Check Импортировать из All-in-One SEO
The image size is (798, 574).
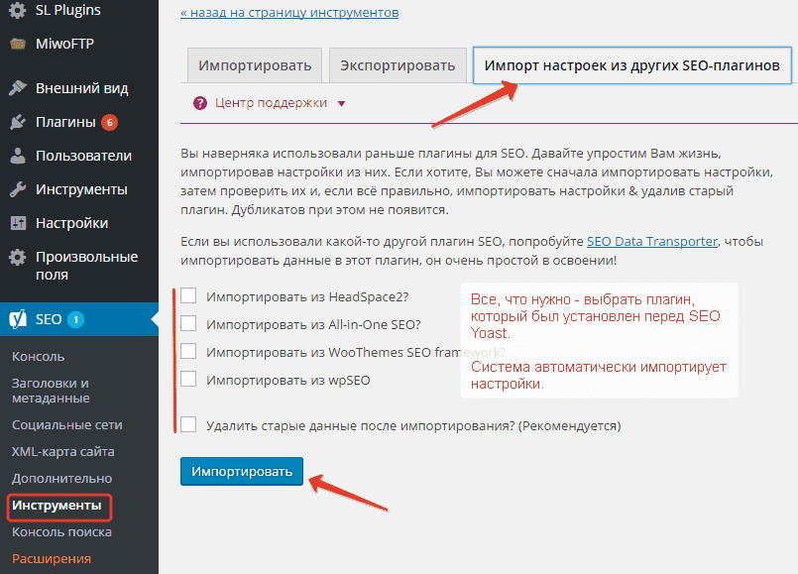pos(188,323)
